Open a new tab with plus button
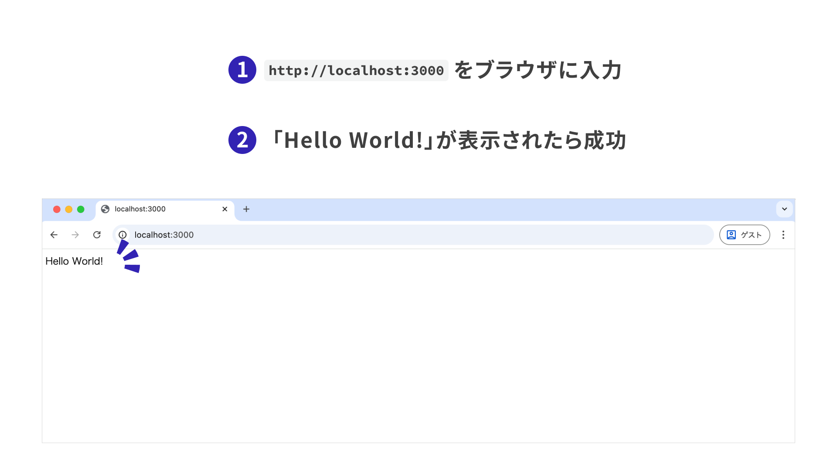The image size is (837, 471). [246, 209]
